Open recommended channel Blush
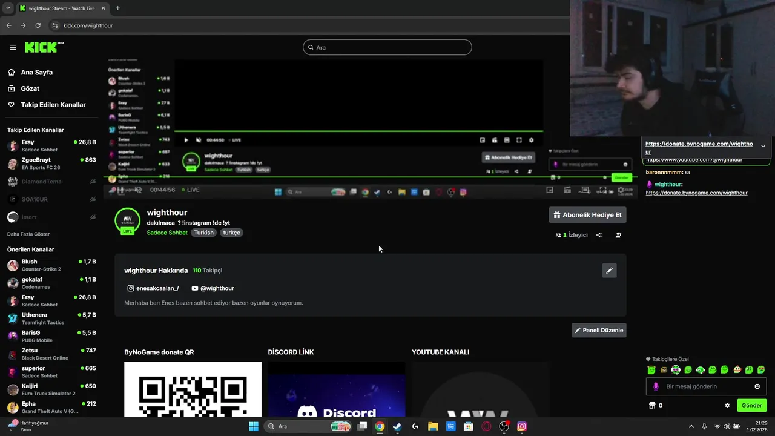 pos(51,265)
